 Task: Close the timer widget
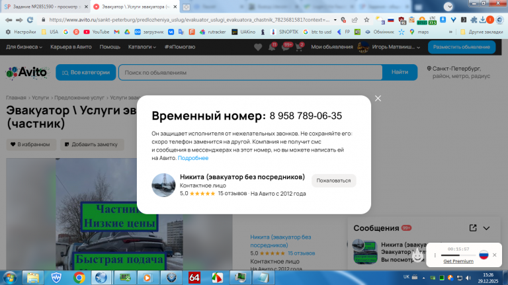[494, 255]
